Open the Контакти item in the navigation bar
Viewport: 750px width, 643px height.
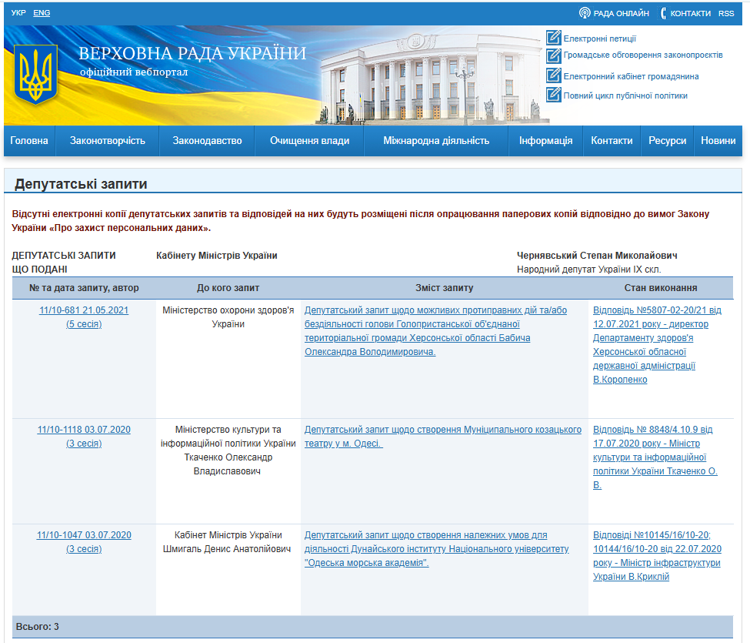pyautogui.click(x=612, y=141)
